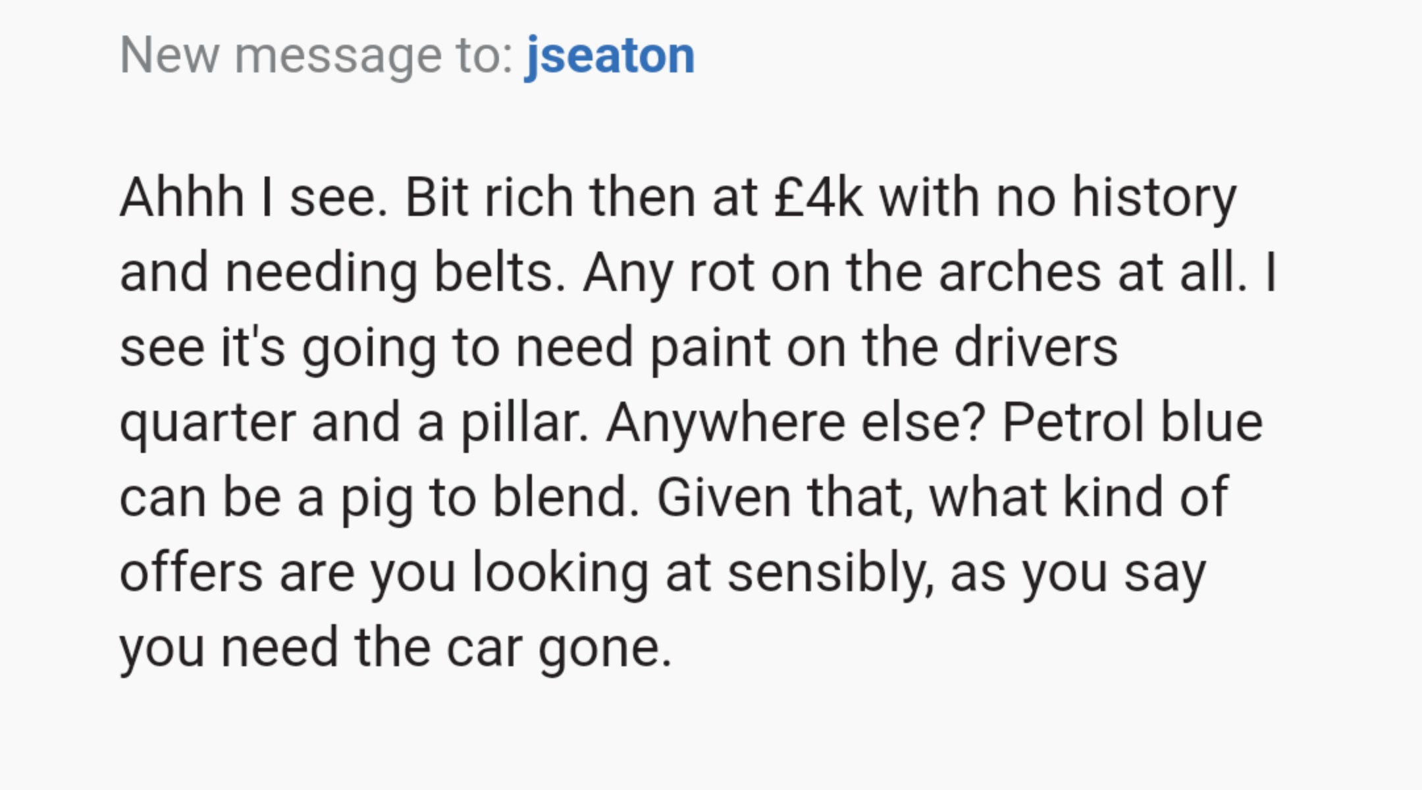Viewport: 1422px width, 790px height.
Task: Click the word "rich" in the first line
Action: coord(529,197)
